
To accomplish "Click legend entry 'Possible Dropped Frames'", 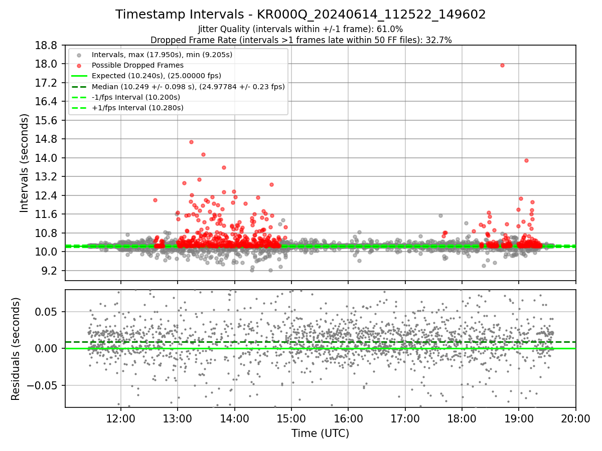I will tap(137, 65).
